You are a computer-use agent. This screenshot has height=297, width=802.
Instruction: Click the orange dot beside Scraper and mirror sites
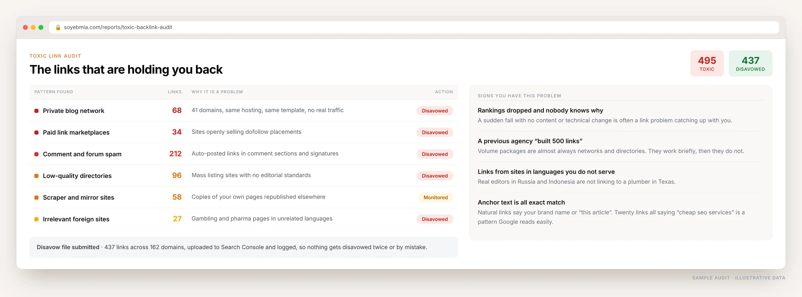pos(36,198)
